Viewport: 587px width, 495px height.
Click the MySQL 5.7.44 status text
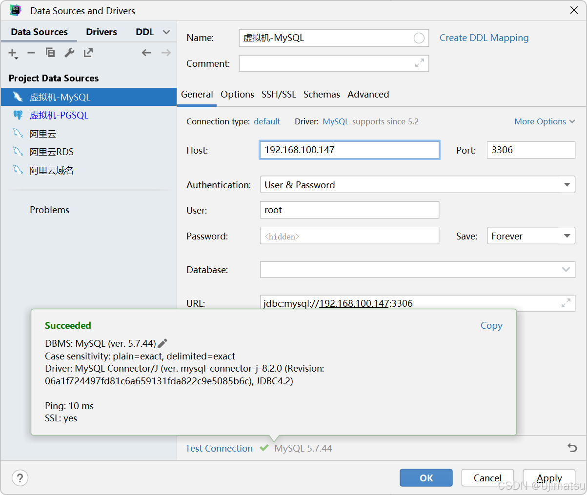(303, 448)
